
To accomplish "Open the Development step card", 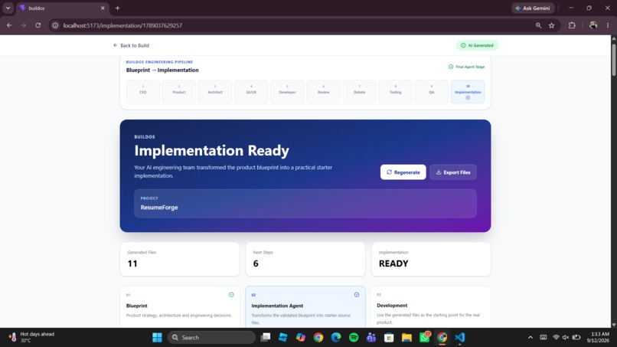I will (431, 307).
